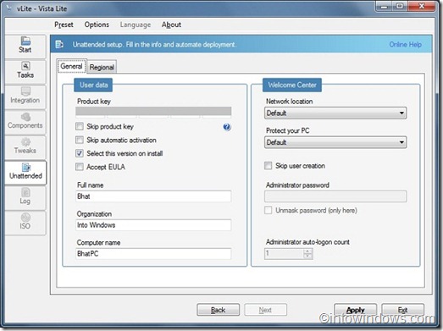The width and height of the screenshot is (443, 331).
Task: Expand the Network location dropdown
Action: (x=335, y=113)
